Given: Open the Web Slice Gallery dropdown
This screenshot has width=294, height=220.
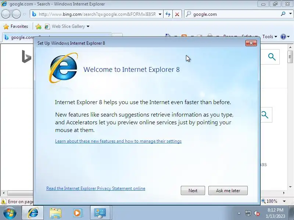Looking at the screenshot, I should pyautogui.click(x=88, y=26).
